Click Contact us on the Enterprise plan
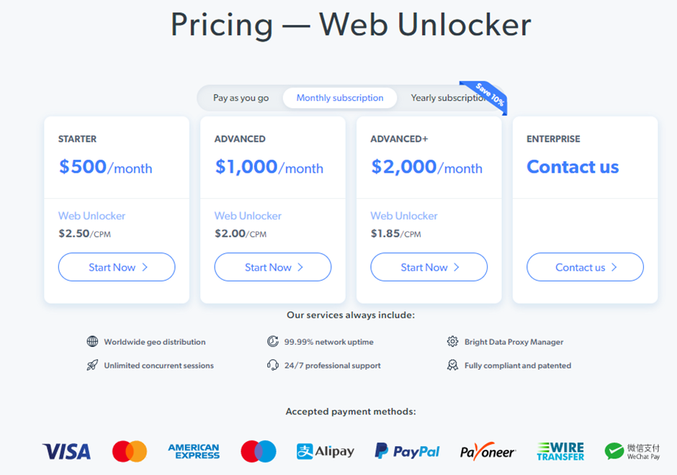The width and height of the screenshot is (677, 475). (585, 267)
